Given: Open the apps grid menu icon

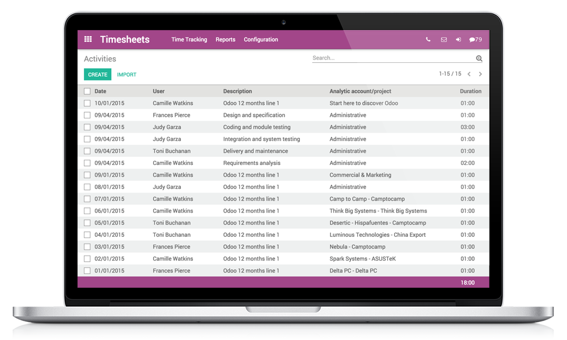Looking at the screenshot, I should point(88,39).
